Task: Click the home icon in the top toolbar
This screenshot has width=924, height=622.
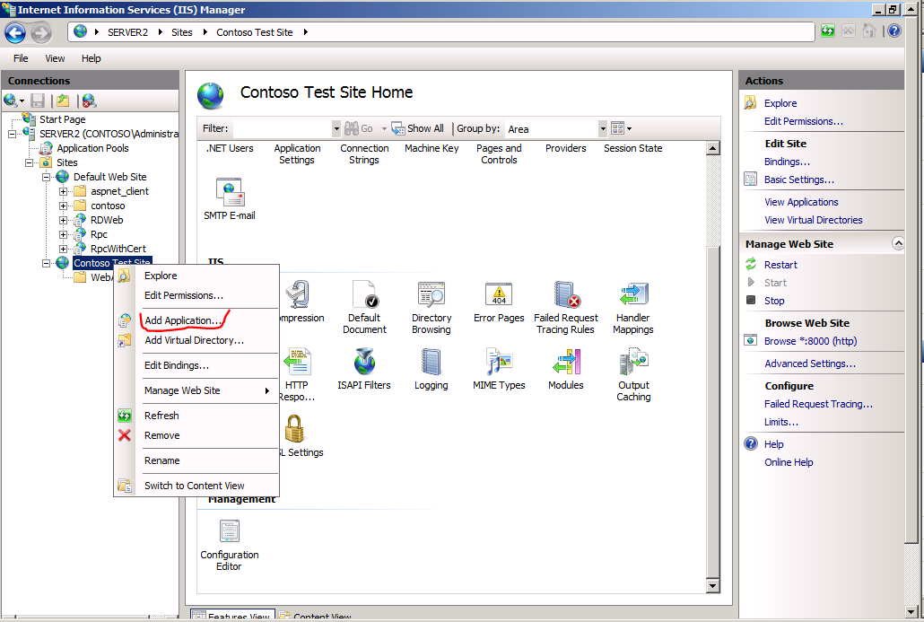Action: coord(868,31)
